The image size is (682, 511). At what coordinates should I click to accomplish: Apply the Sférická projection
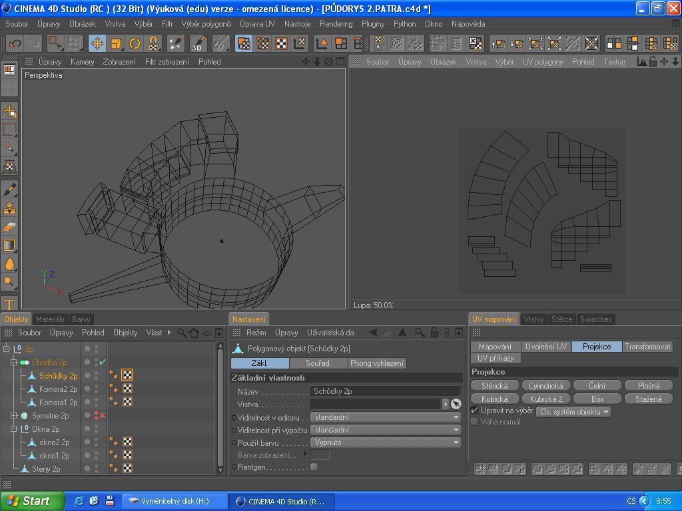click(x=495, y=385)
